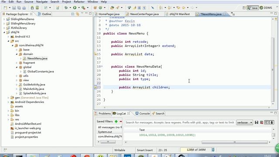Expand the Android Dependencies node
This screenshot has height=157, width=279.
8,102
